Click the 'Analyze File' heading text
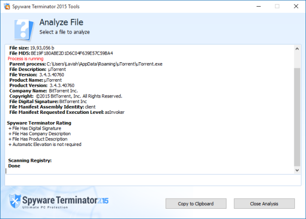The height and width of the screenshot is (219, 306). tap(61, 22)
